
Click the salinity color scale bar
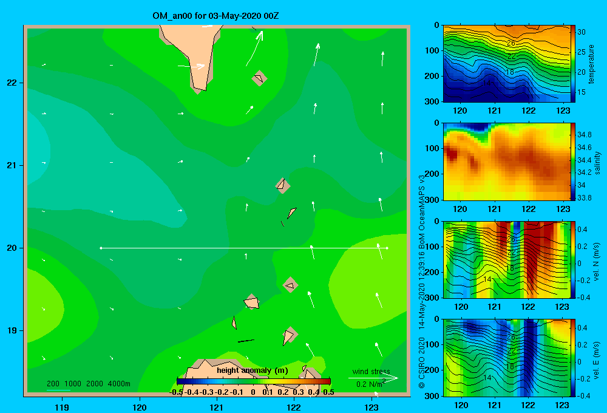click(573, 162)
